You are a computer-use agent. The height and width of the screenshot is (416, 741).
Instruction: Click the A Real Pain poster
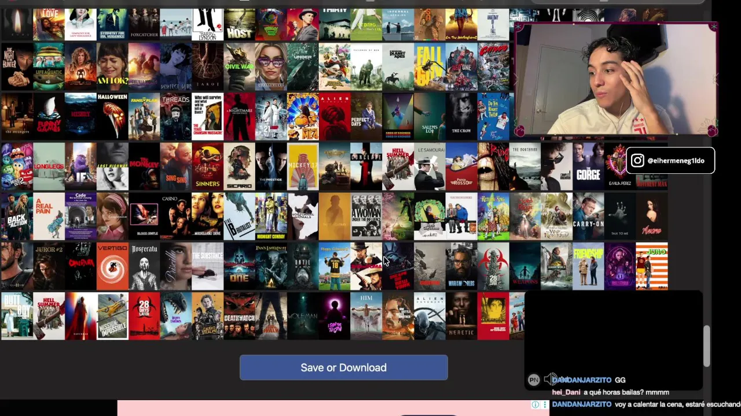click(x=49, y=216)
